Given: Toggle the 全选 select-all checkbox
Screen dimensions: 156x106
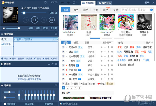Looking at the screenshot, I should (x=63, y=83).
